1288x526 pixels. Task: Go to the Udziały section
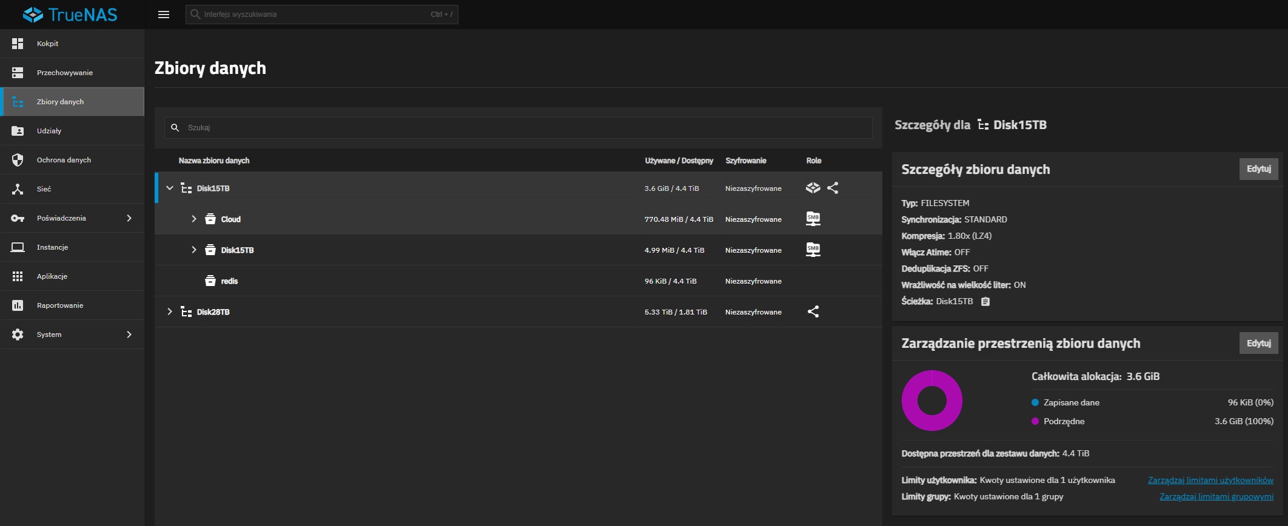point(72,131)
